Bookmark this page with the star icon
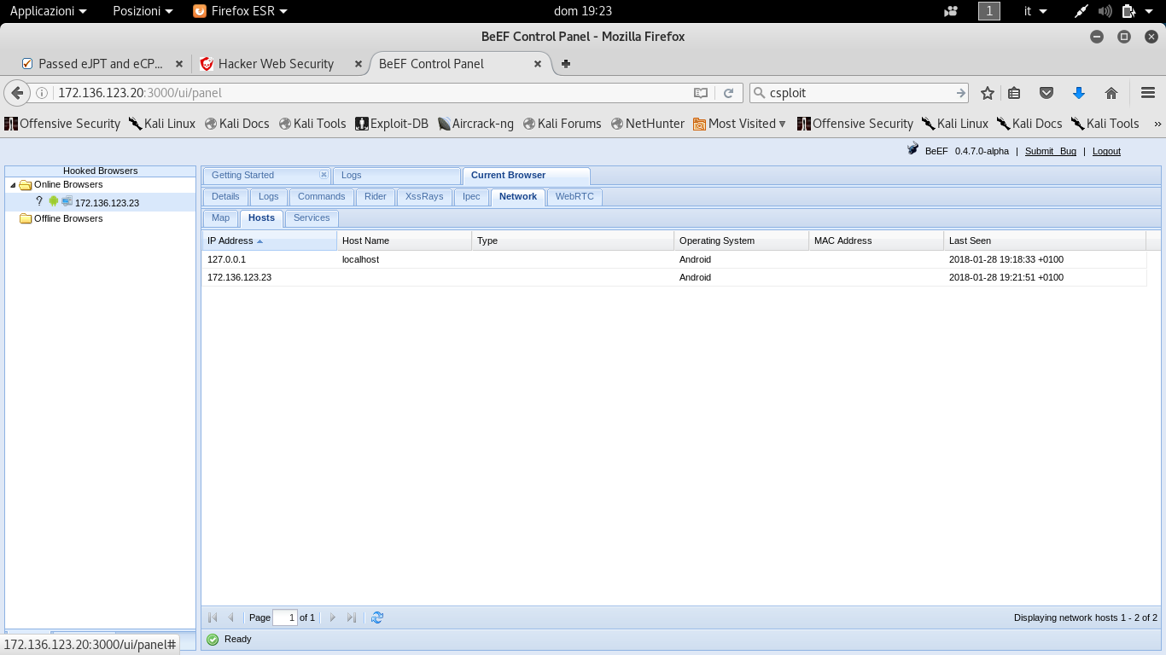 pos(988,93)
